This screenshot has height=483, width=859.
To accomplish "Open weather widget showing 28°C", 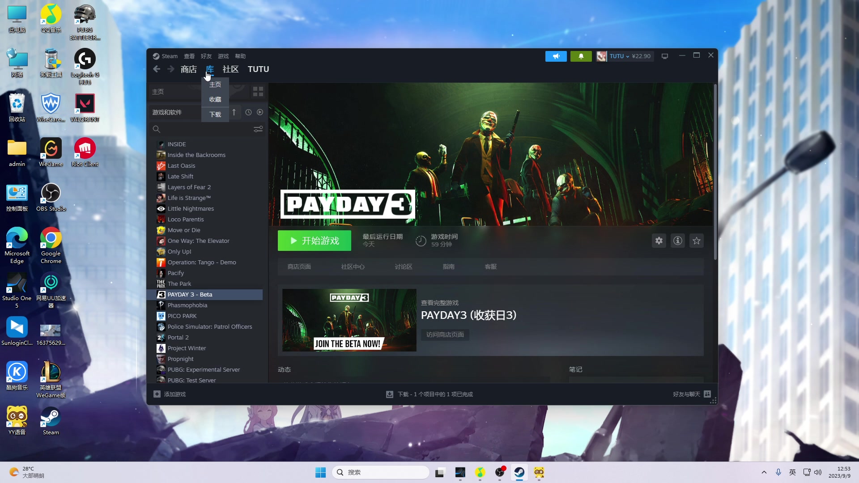I will [x=27, y=472].
